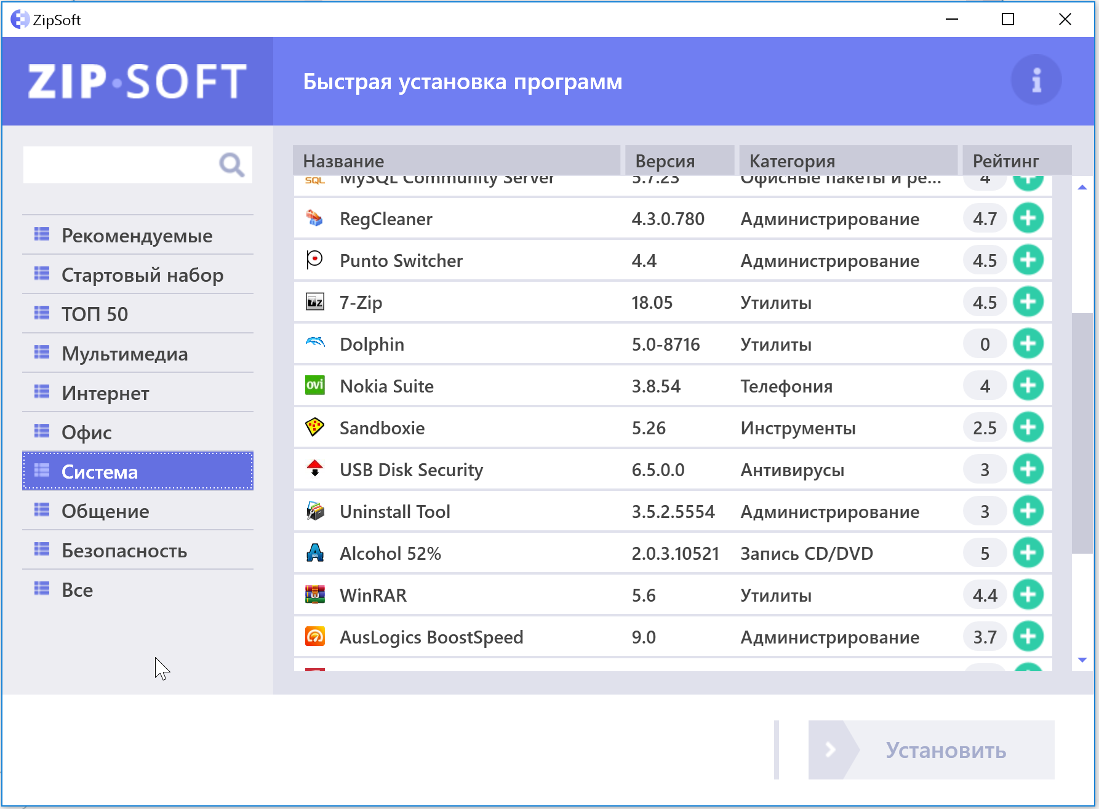Click the Alcohol 52% app icon
This screenshot has height=809, width=1099.
click(x=315, y=552)
